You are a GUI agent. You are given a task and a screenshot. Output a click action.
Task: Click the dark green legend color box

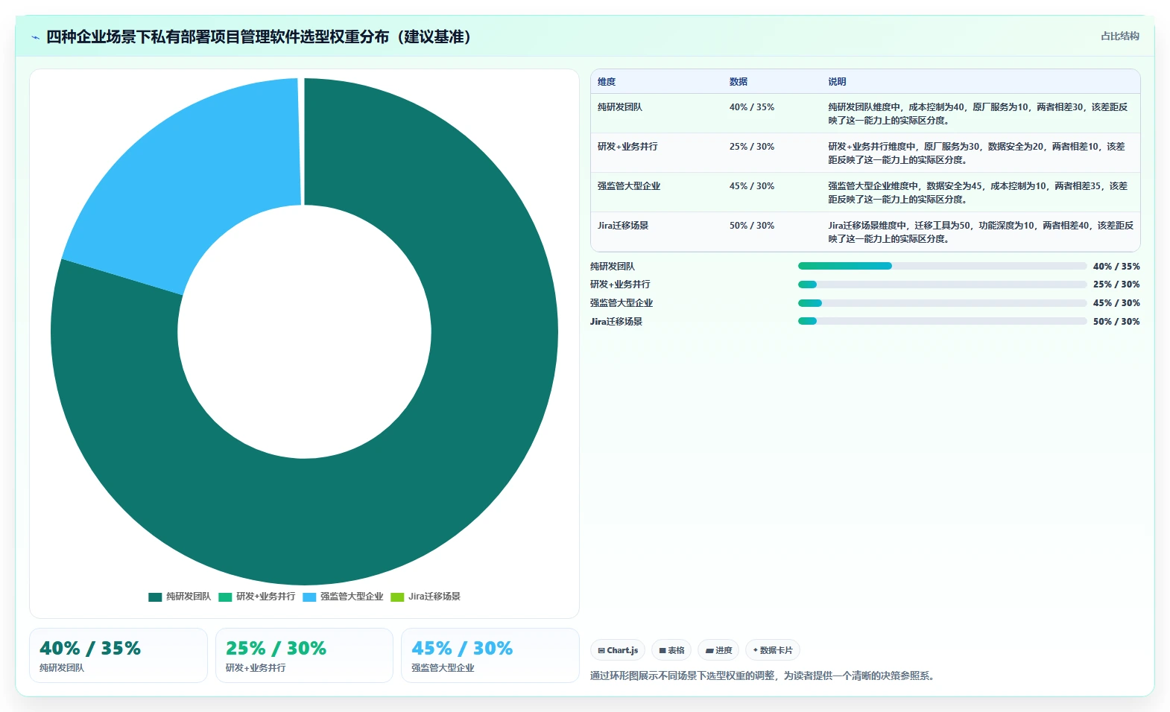pyautogui.click(x=155, y=597)
